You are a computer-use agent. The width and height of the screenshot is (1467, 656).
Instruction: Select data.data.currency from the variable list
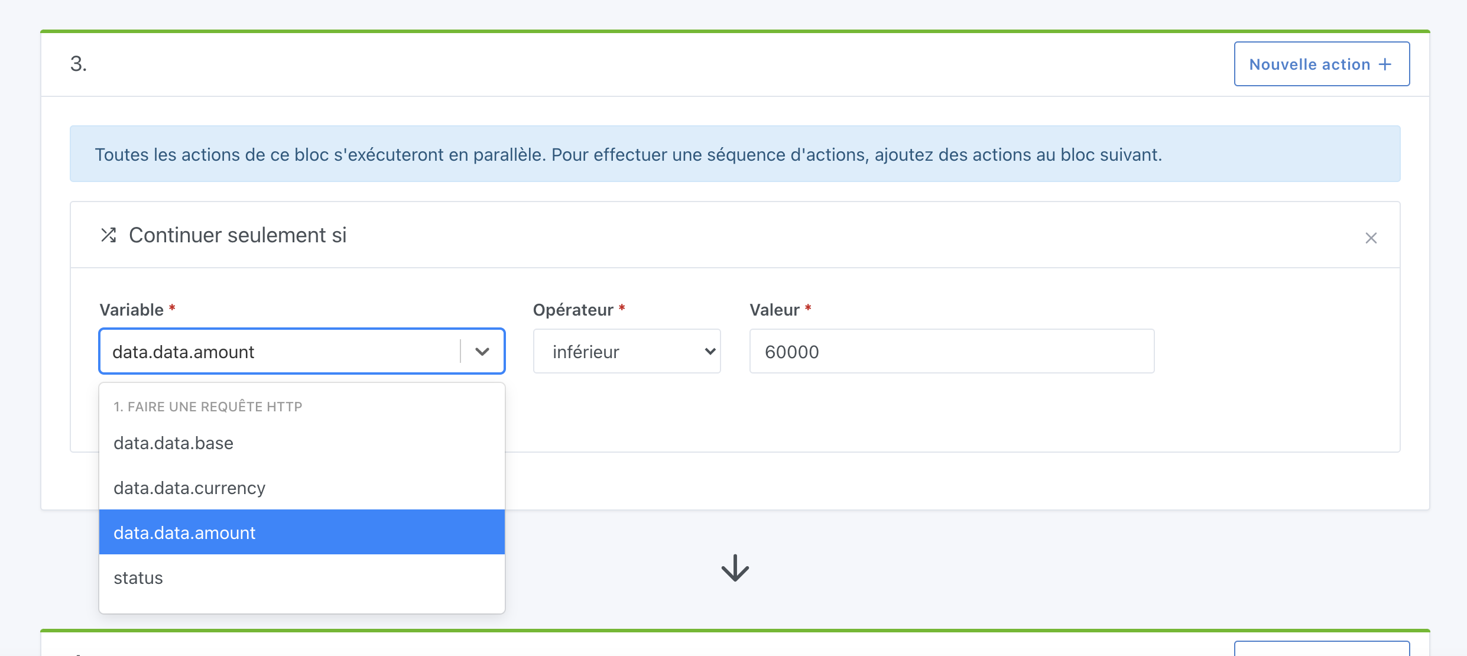coord(189,488)
